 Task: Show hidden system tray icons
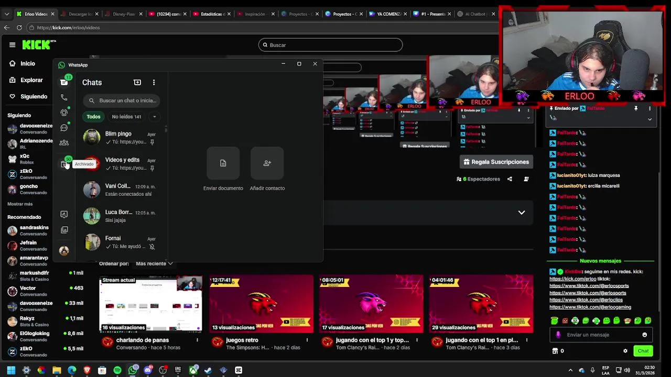[570, 370]
